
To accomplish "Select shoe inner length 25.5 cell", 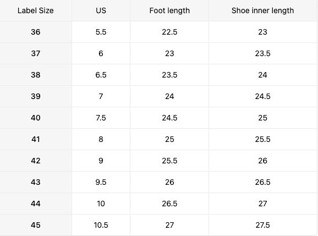I will point(262,139).
